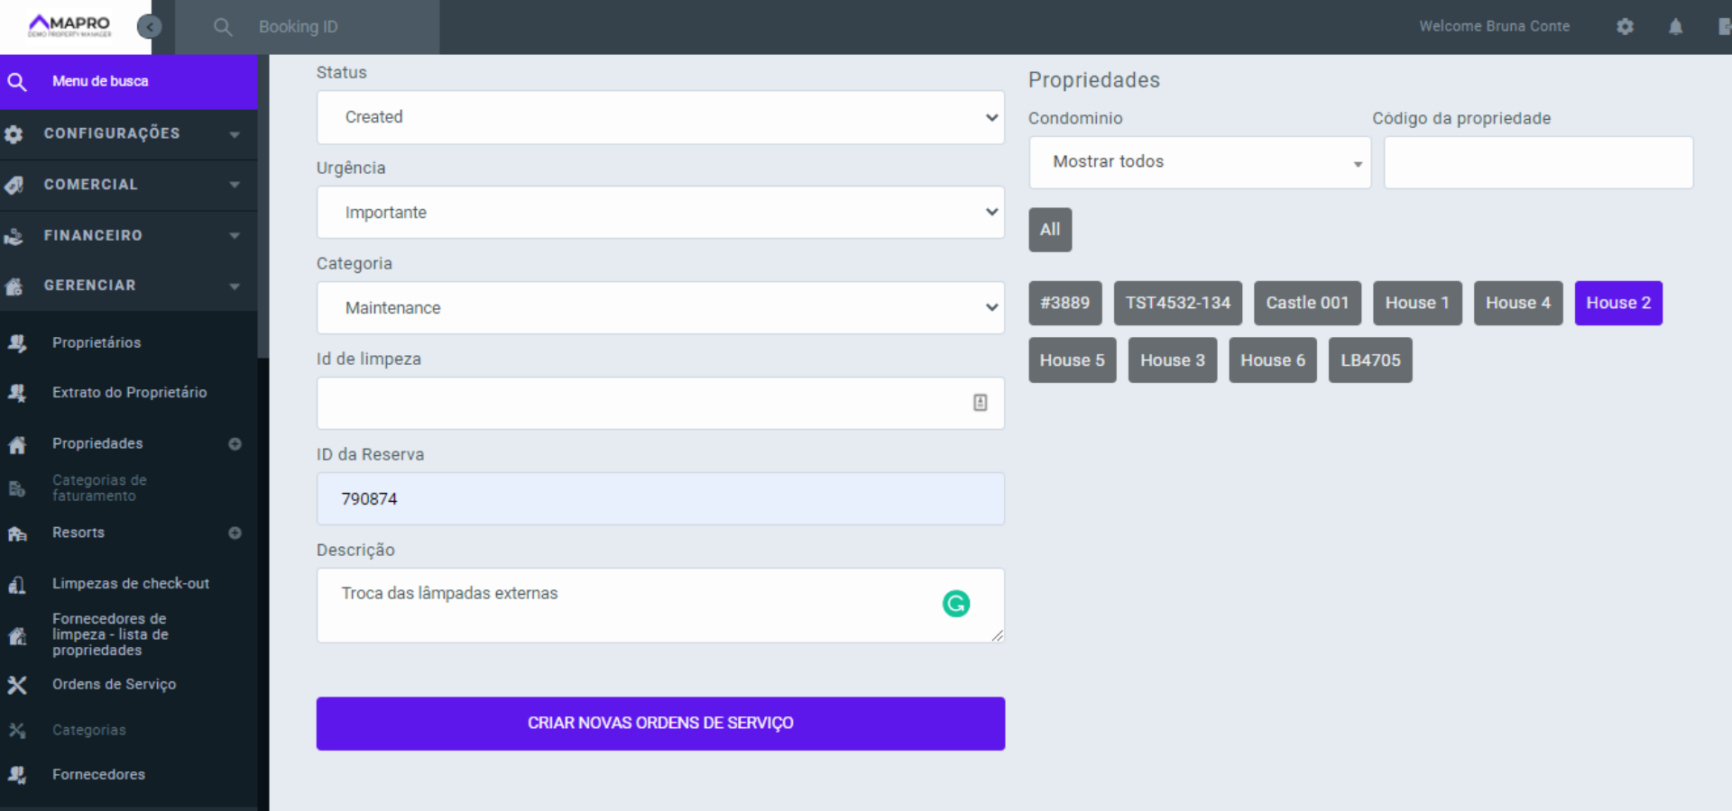The width and height of the screenshot is (1732, 811).
Task: Toggle the House 2 property selection
Action: (x=1617, y=303)
